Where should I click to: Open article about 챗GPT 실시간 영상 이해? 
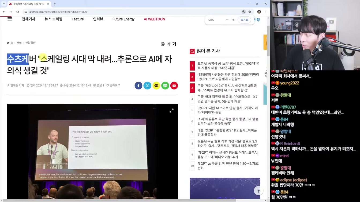coord(228,155)
